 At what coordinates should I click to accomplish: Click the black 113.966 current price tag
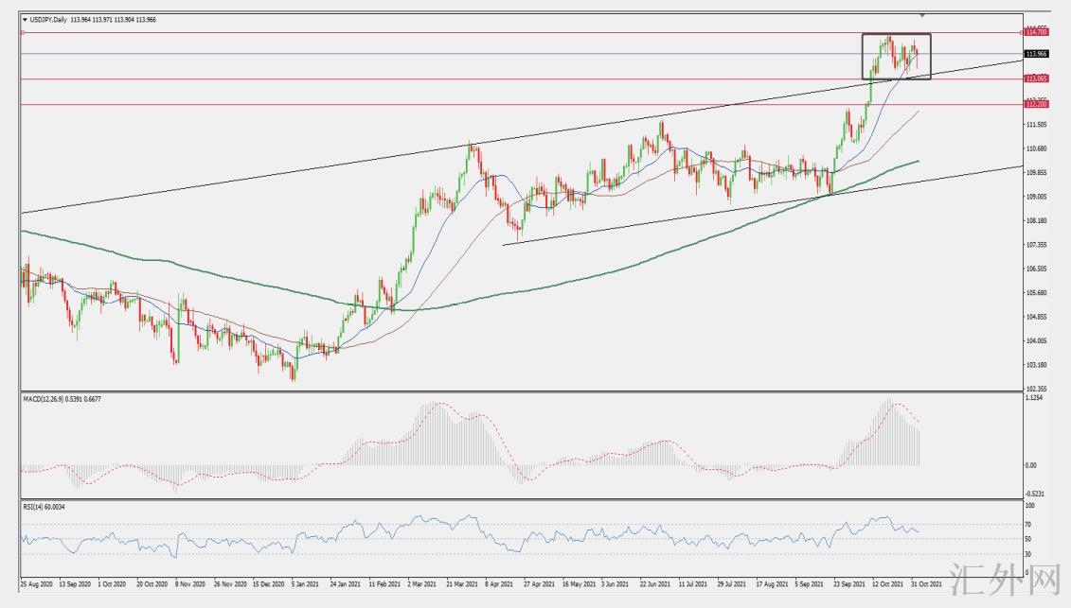pyautogui.click(x=1035, y=54)
